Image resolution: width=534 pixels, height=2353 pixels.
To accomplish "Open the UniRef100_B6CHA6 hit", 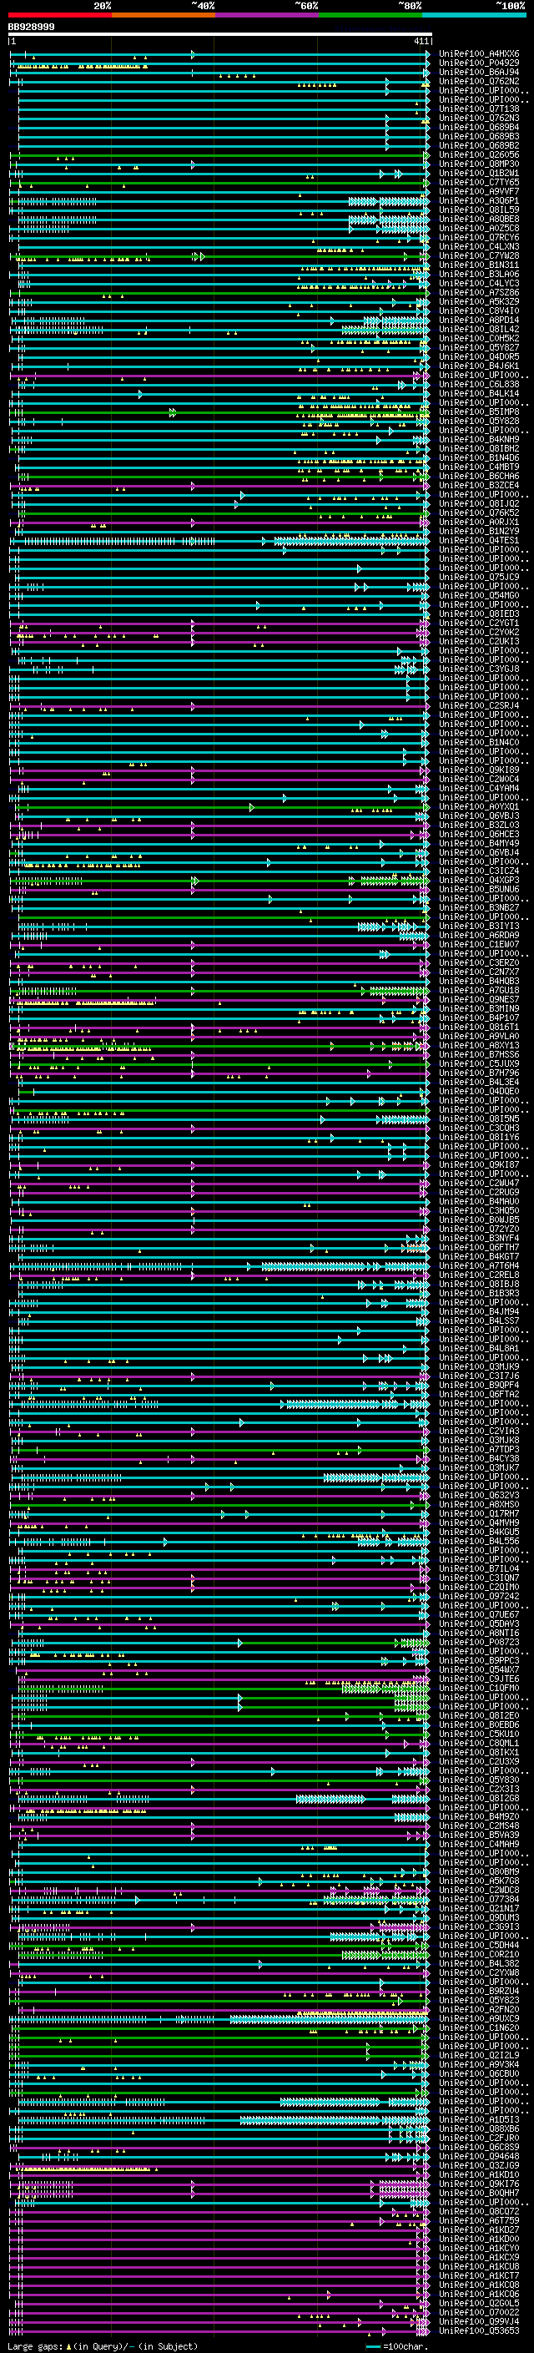I will tap(479, 476).
